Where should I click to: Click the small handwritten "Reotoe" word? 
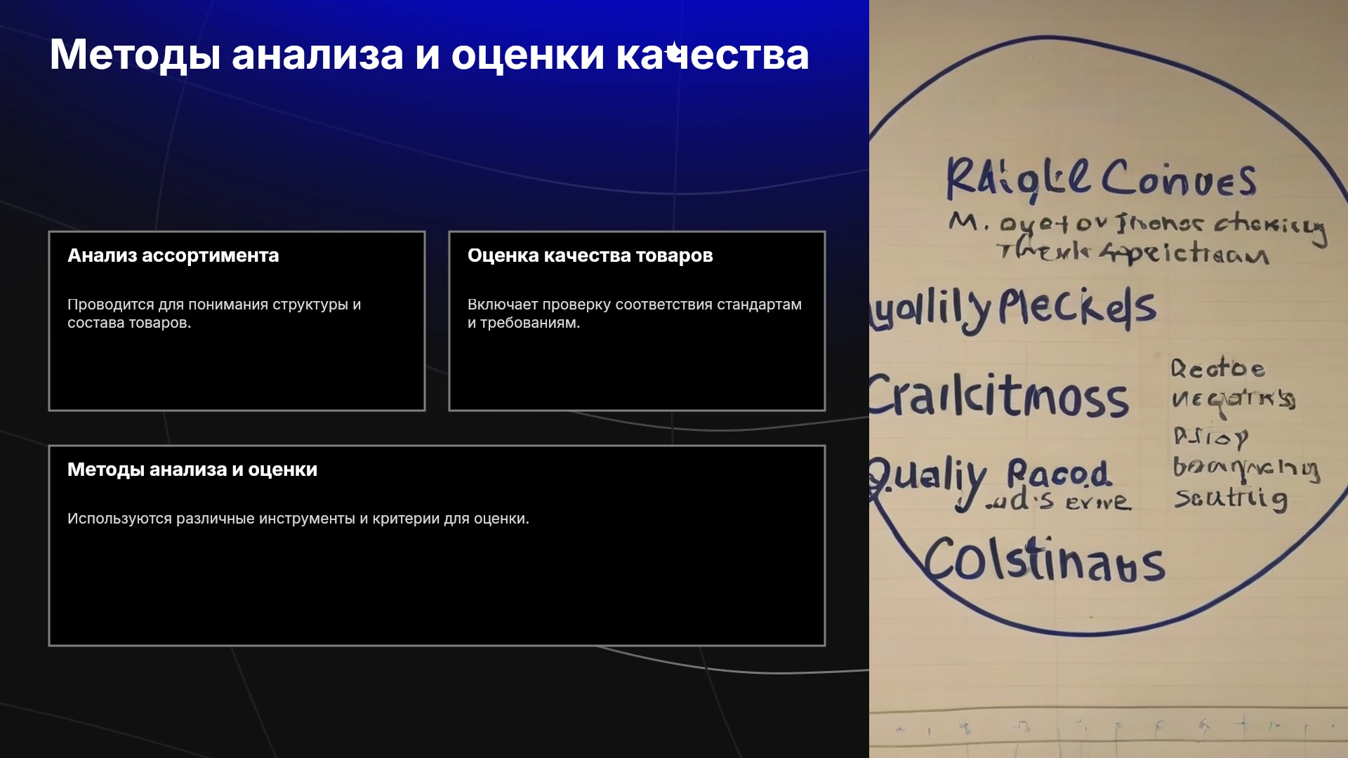[1217, 368]
